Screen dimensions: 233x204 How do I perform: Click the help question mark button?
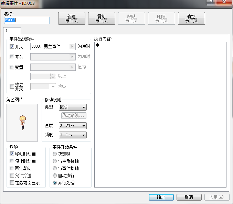click(211, 2)
